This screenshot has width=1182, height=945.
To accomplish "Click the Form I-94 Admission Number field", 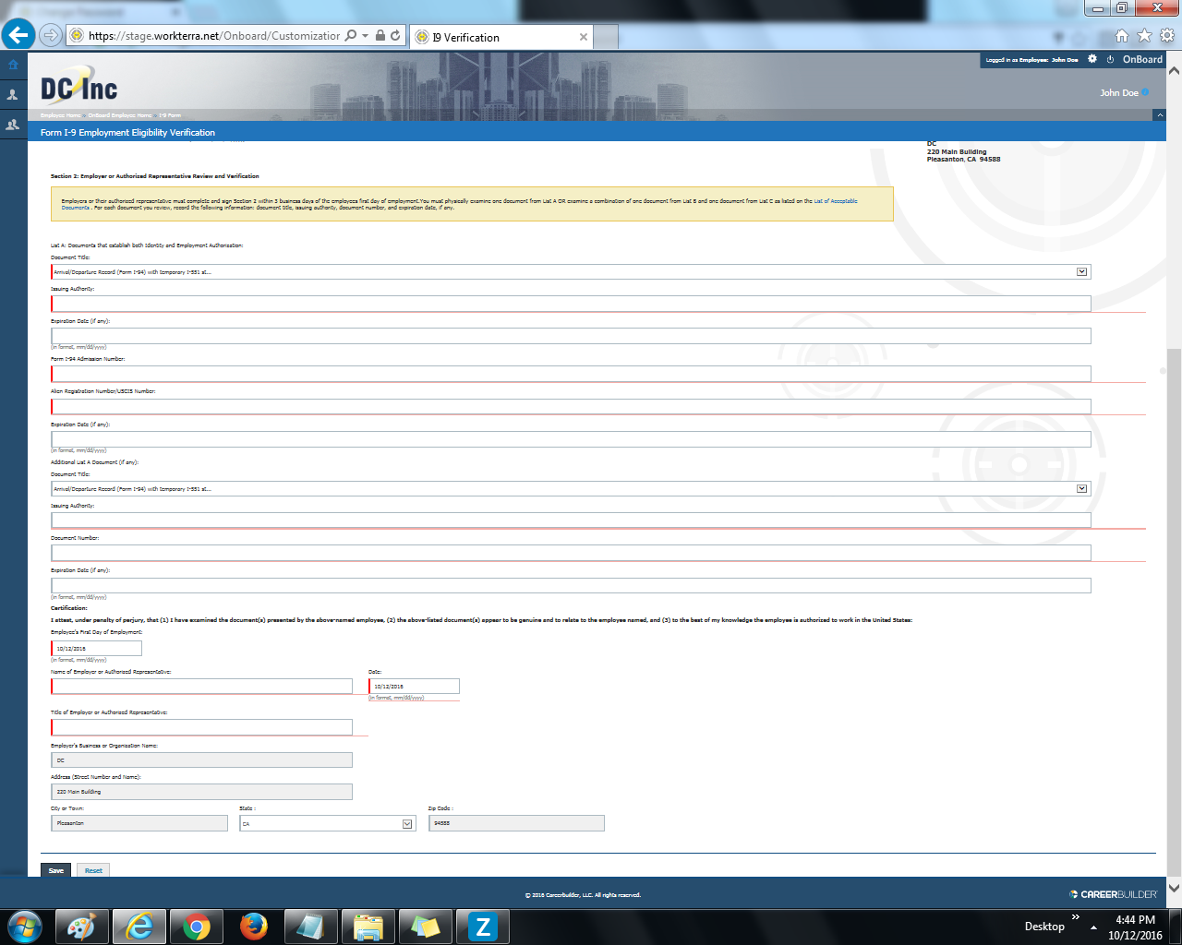I will (x=571, y=374).
